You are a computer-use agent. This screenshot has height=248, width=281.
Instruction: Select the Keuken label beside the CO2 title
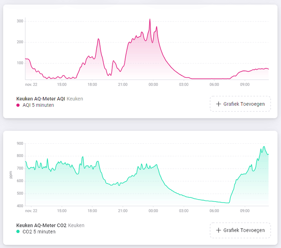(x=77, y=225)
